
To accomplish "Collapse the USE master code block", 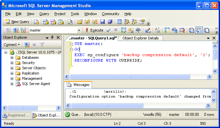I will coord(72,44).
